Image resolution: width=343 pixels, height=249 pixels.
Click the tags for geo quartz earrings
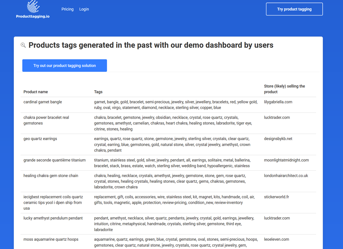coord(172,144)
